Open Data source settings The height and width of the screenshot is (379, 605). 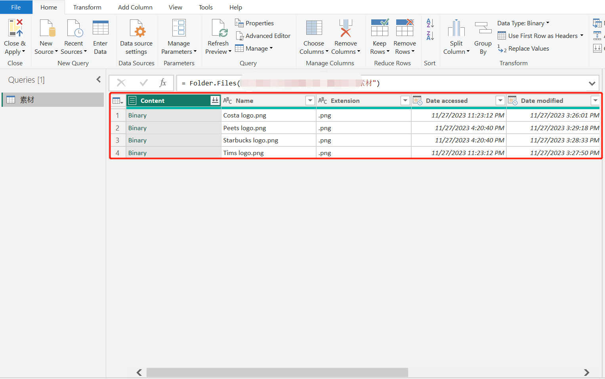pos(136,36)
